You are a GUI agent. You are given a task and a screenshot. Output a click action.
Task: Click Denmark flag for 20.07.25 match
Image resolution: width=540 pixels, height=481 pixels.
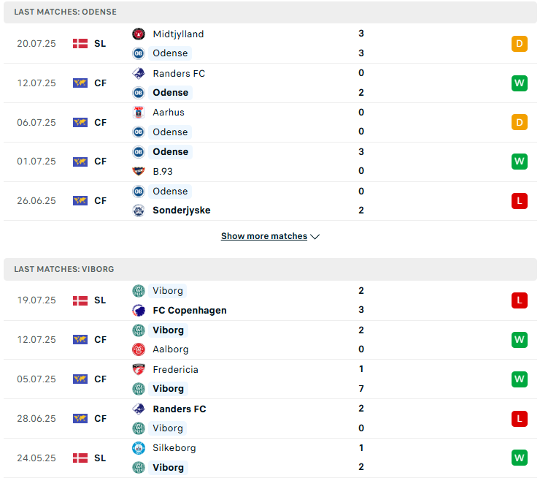(80, 43)
